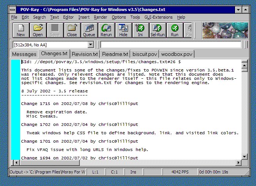
Task: Click the horizontal scrollbar right arrow
Action: coord(239,163)
